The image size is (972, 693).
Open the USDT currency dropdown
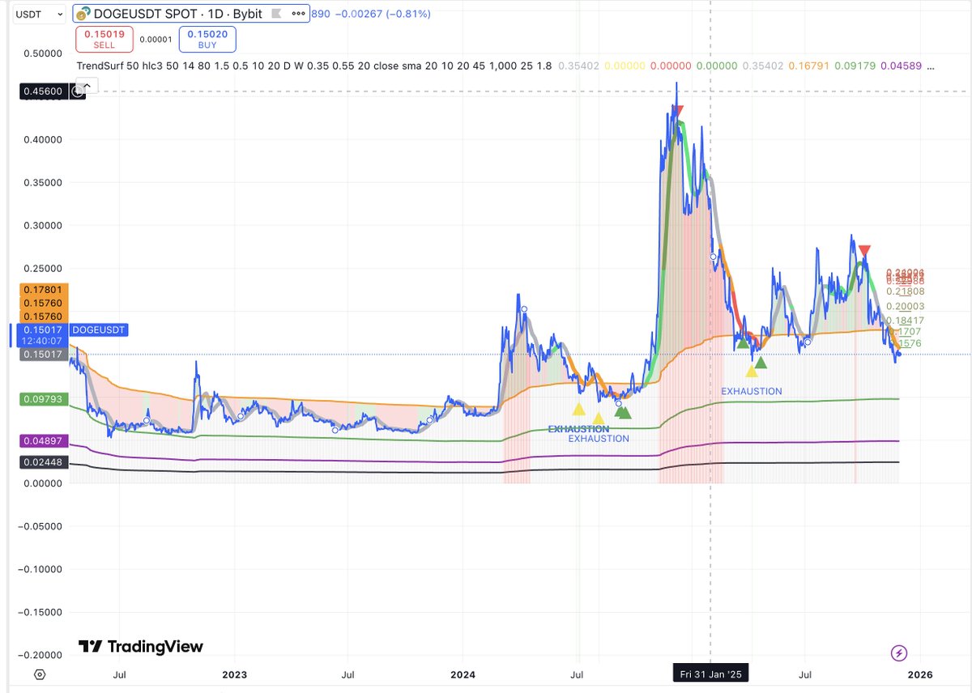pyautogui.click(x=38, y=14)
